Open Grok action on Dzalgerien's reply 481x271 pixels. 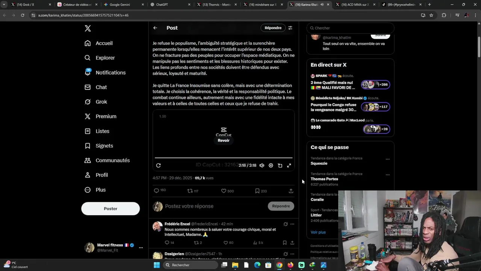pos(286,254)
